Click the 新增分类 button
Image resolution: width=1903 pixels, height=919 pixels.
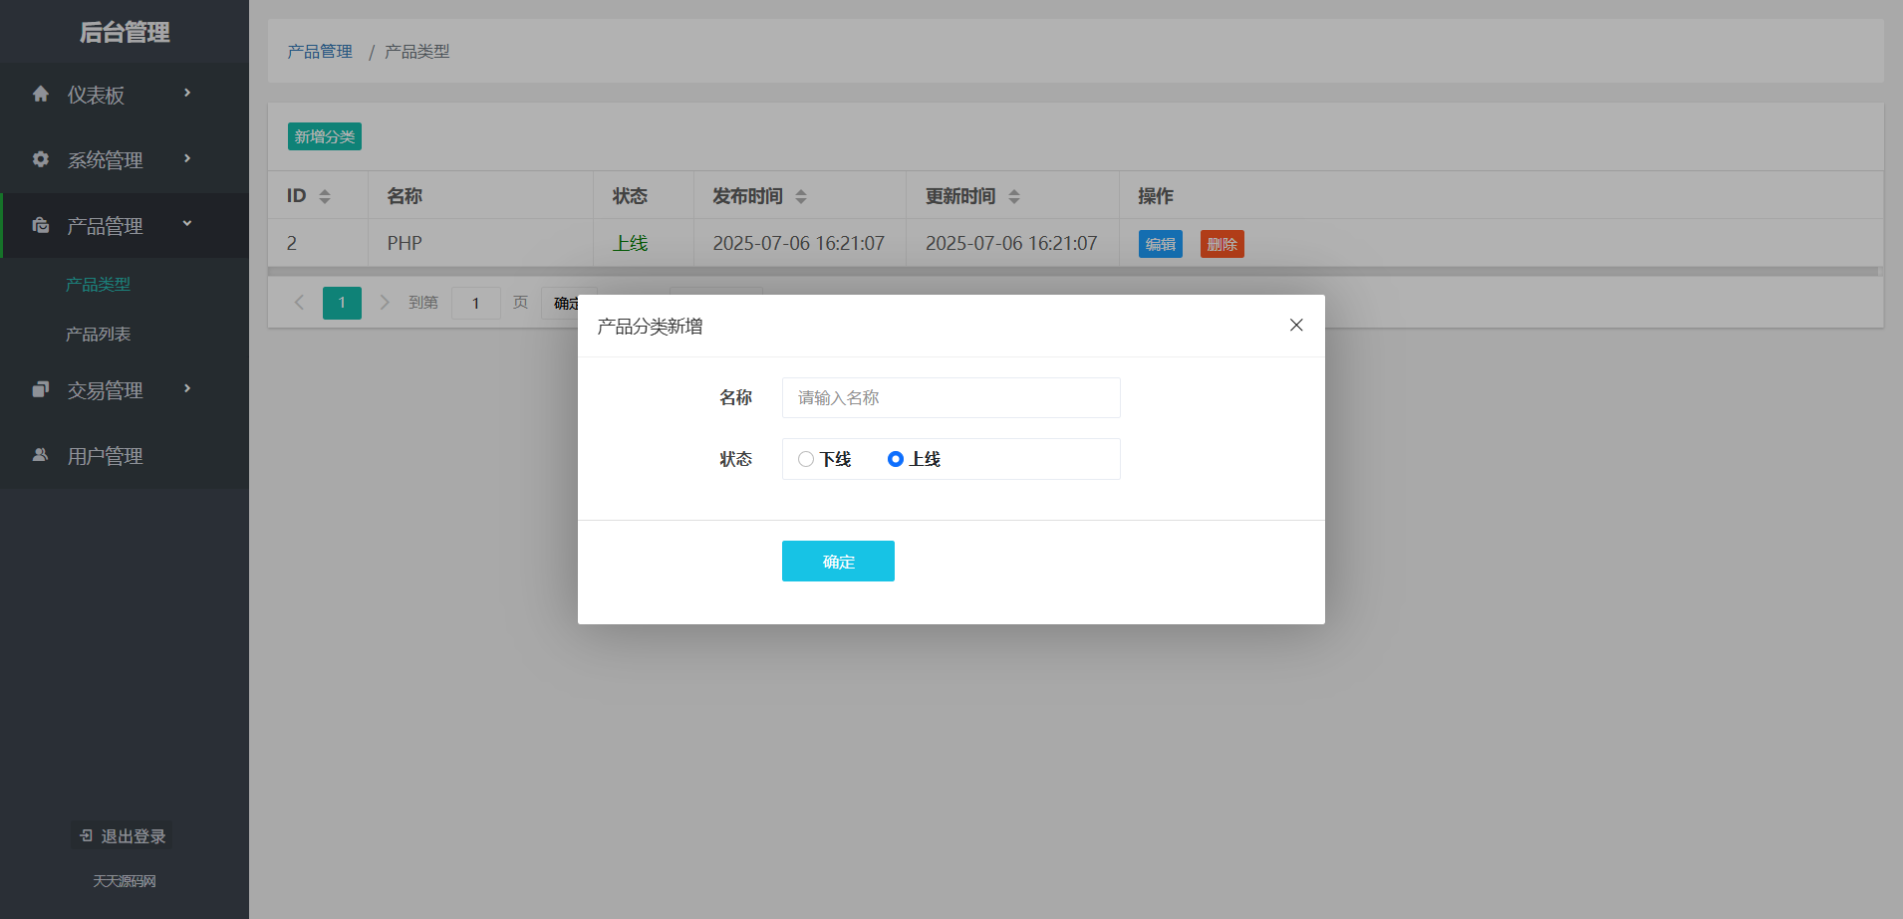click(x=324, y=136)
